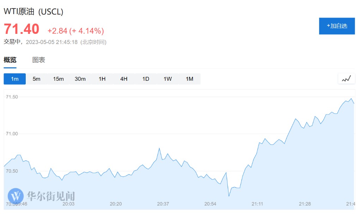This screenshot has width=361, height=214.
Task: Show the 1D daily chart
Action: tap(146, 79)
